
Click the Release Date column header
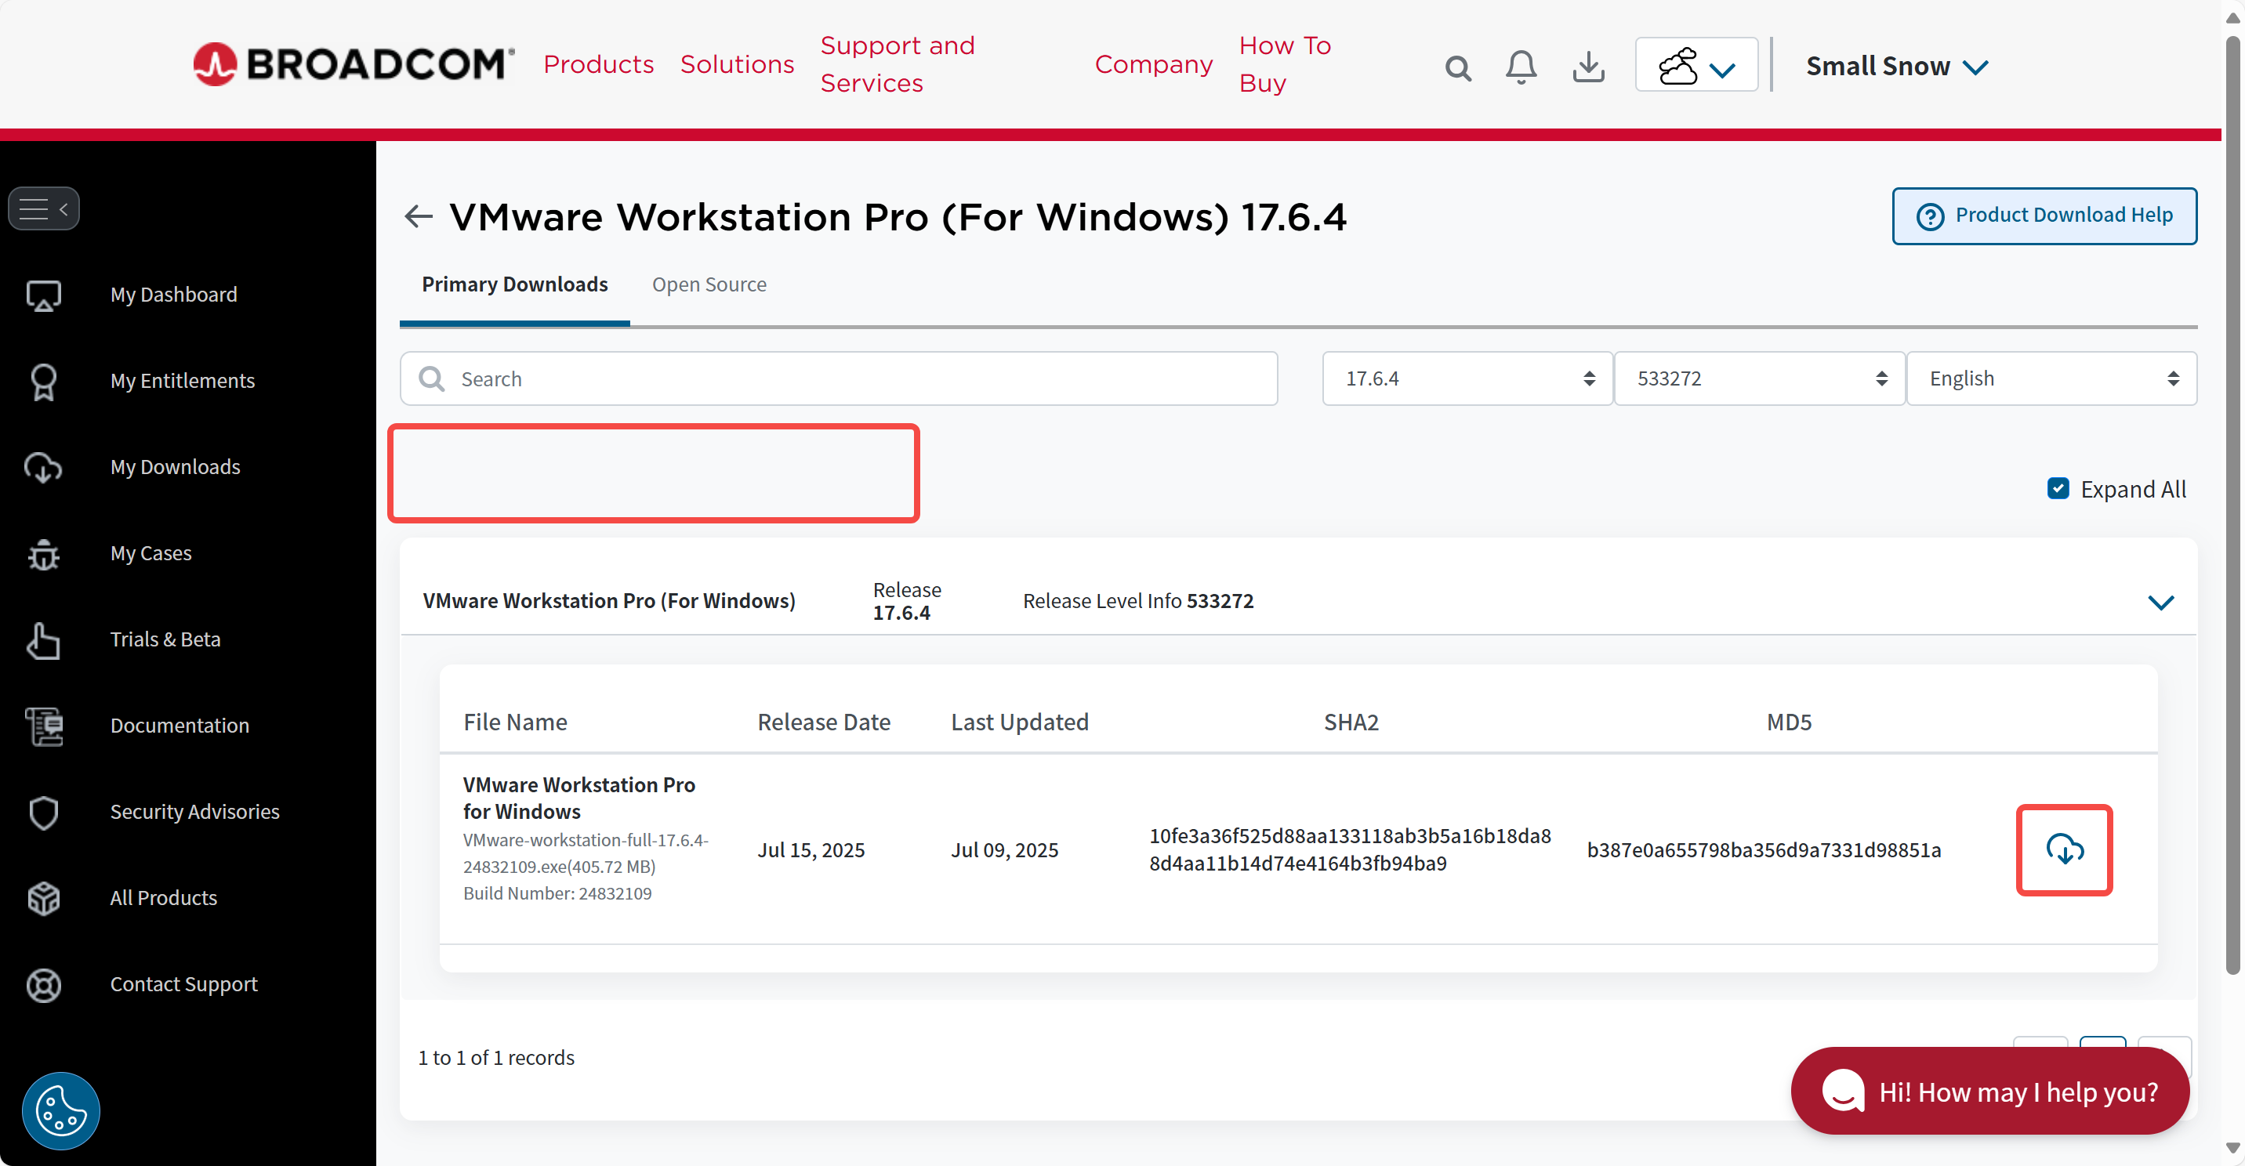click(824, 722)
